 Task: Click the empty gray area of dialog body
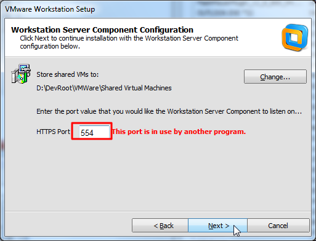pyautogui.click(x=158, y=176)
